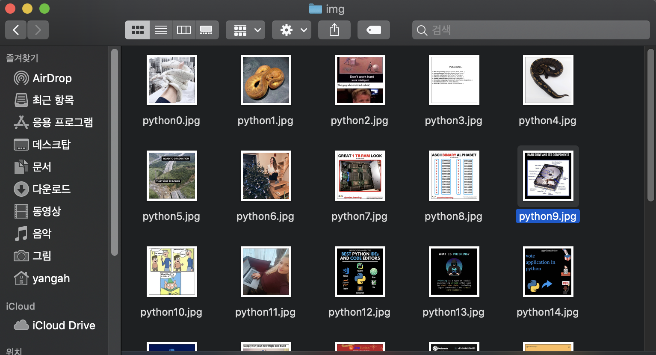Click the python3.jpg file name

pos(454,121)
